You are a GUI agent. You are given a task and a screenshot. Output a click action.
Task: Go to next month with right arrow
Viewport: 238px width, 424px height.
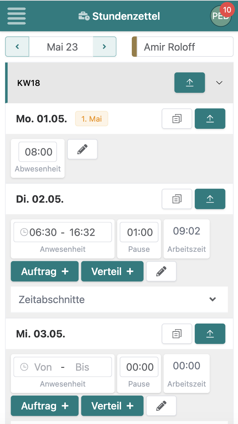pos(104,46)
